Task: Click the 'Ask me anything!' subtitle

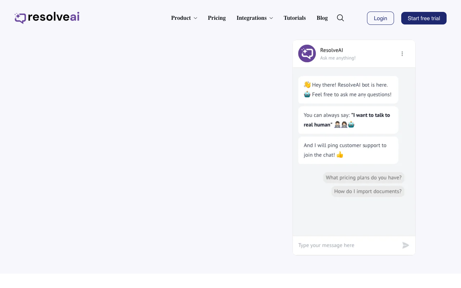Action: [x=338, y=58]
